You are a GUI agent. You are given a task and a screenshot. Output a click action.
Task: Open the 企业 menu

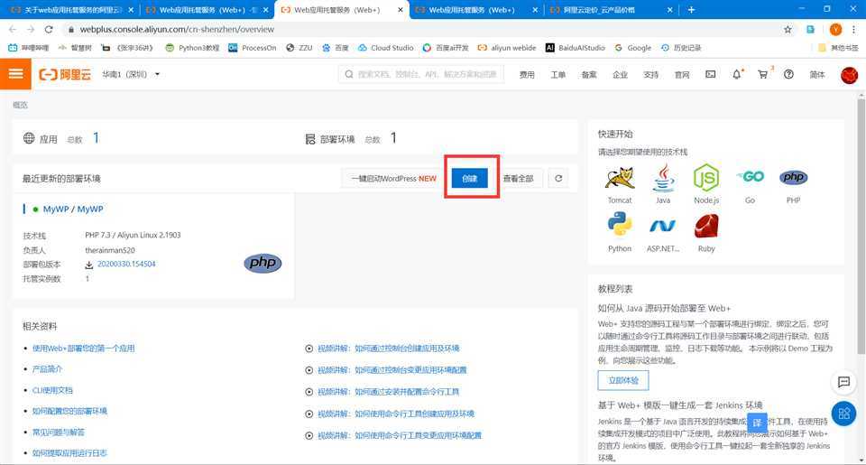[x=620, y=75]
